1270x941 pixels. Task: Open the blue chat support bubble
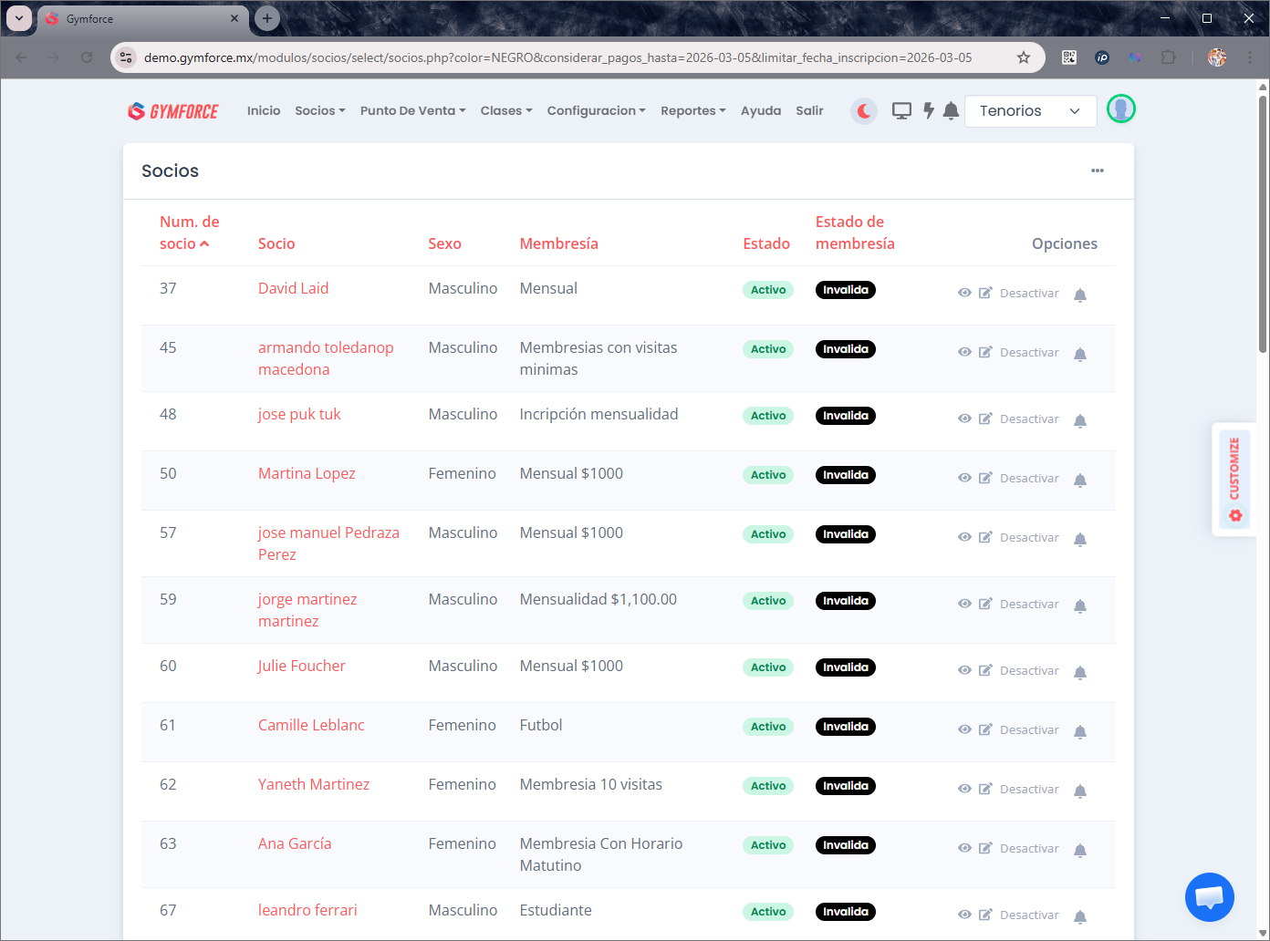click(1209, 897)
